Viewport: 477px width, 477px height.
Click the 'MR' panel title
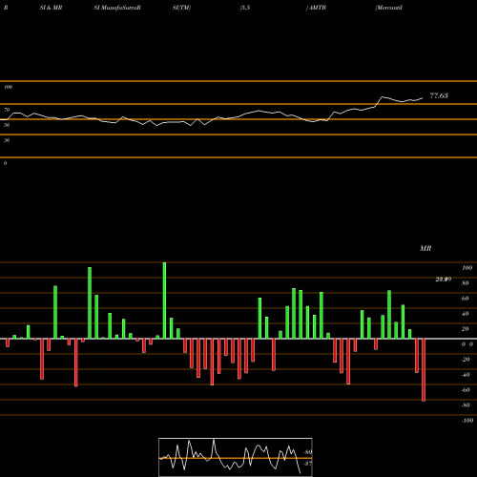coord(425,248)
